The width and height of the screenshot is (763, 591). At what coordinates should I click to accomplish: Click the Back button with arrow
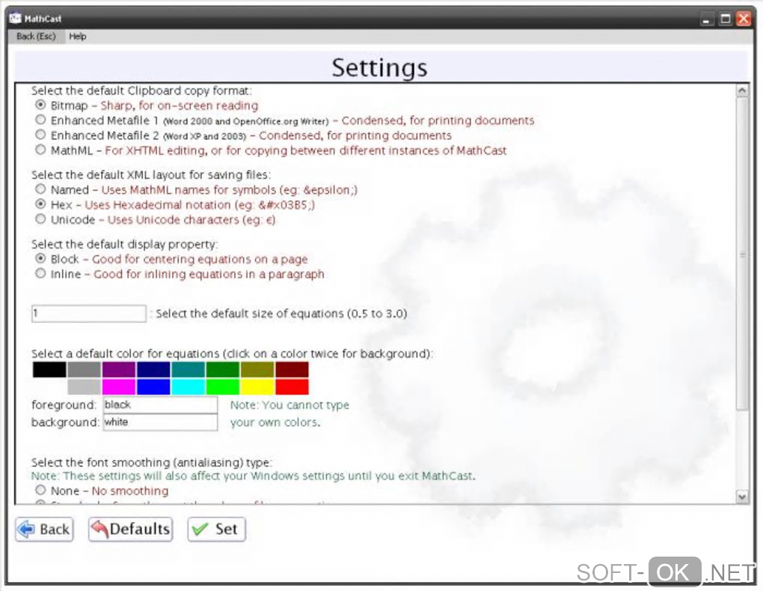44,529
